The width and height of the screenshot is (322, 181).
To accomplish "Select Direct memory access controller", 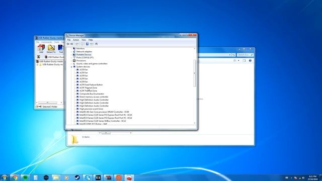I will (94, 97).
